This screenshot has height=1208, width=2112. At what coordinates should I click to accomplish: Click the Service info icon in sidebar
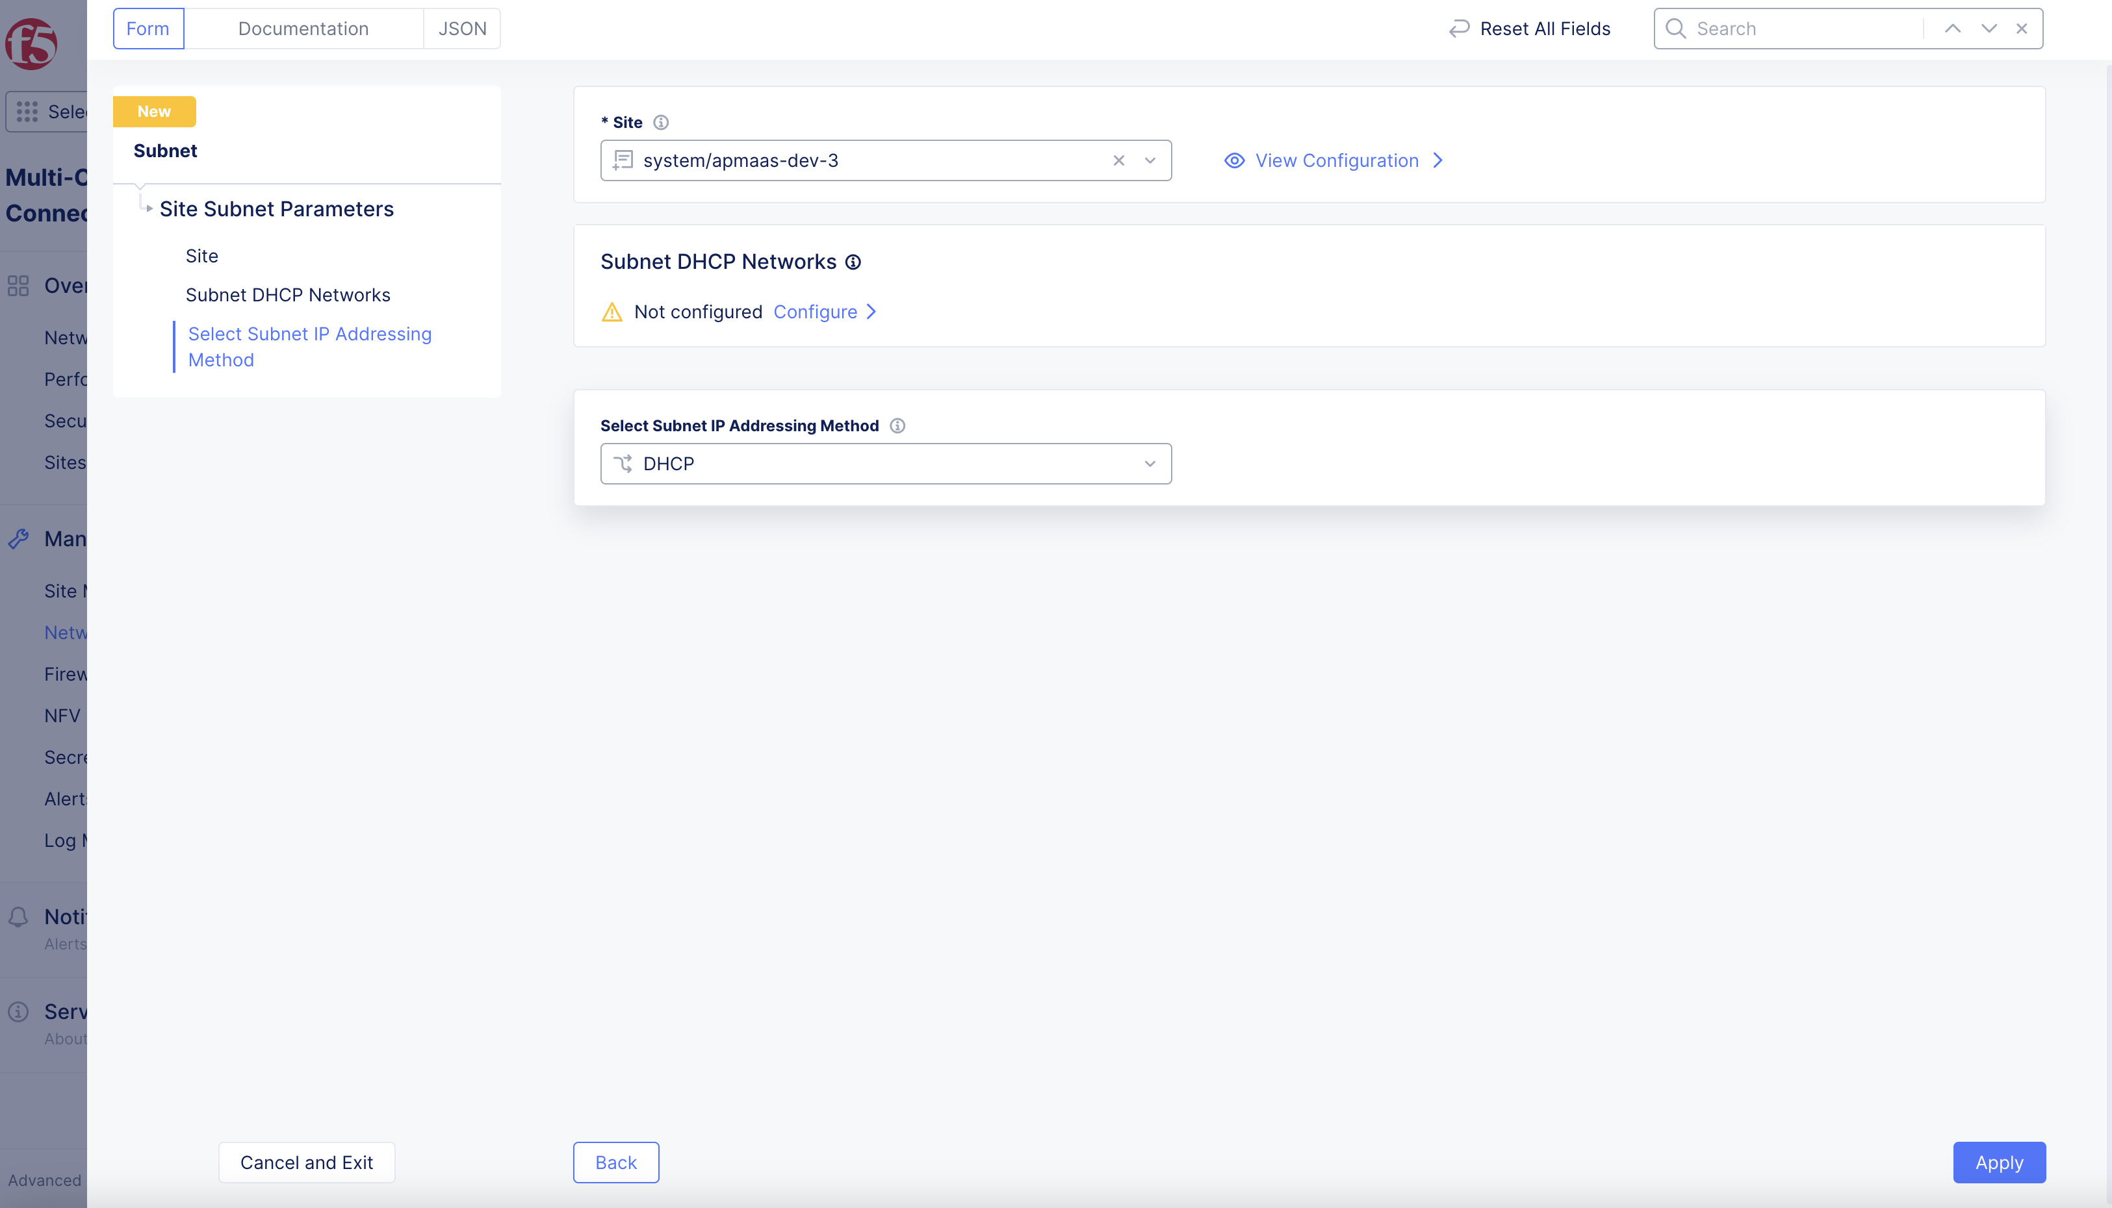point(18,1011)
